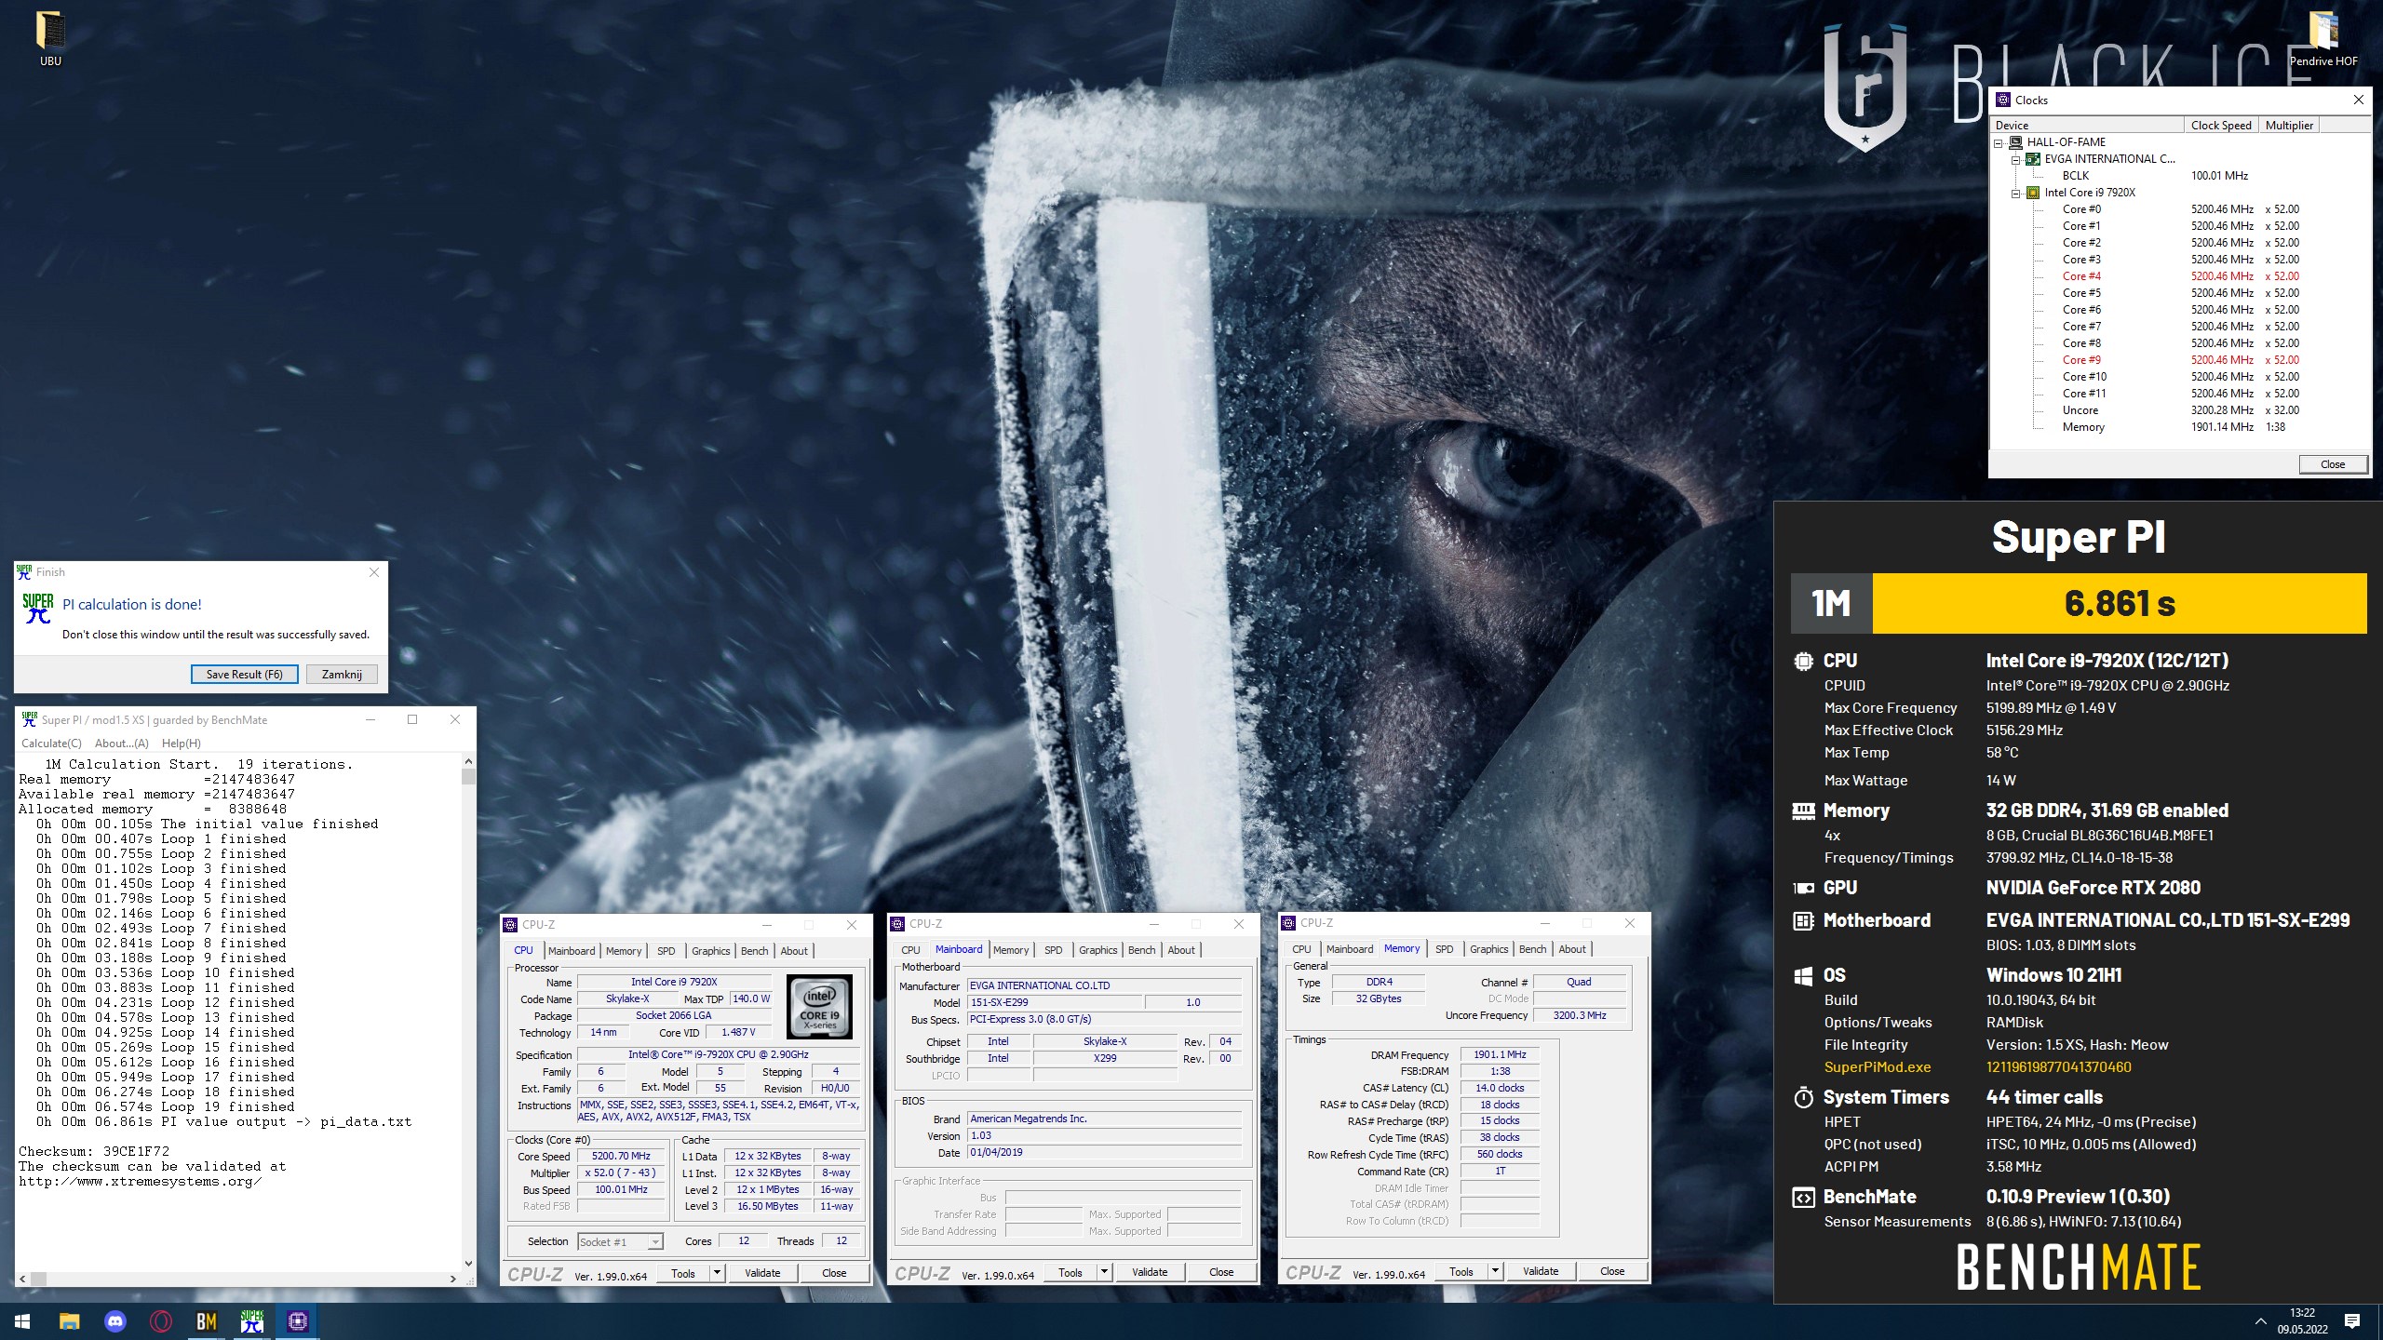Image resolution: width=2383 pixels, height=1340 pixels.
Task: Open the UBU folder on desktop
Action: coord(50,39)
